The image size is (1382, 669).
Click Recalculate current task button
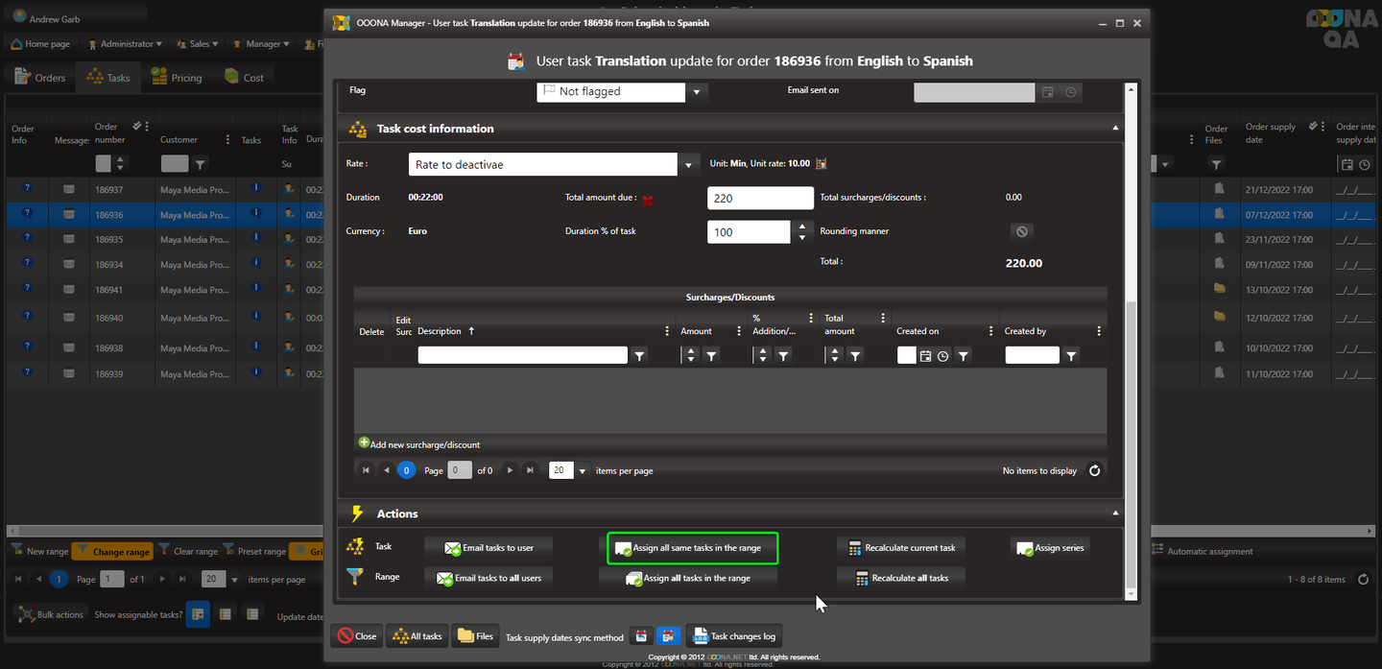(901, 548)
